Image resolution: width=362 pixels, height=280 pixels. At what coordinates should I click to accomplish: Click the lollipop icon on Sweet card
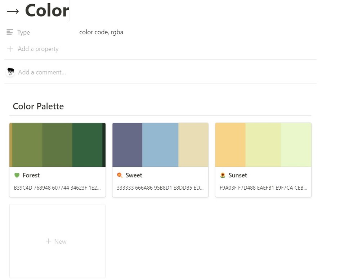click(x=120, y=175)
